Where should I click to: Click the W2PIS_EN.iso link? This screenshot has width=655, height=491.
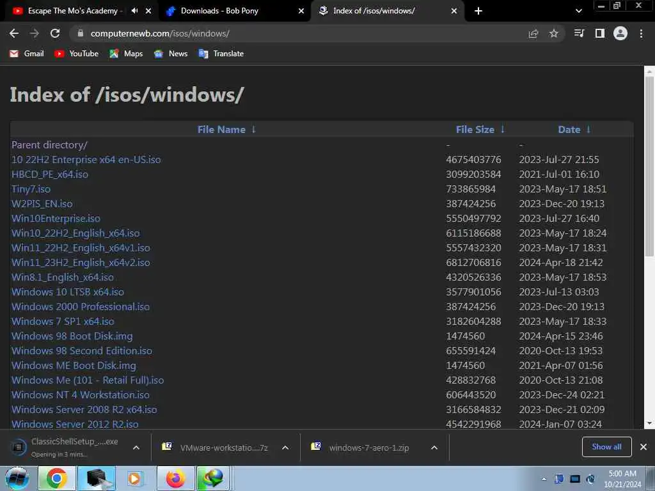(x=42, y=204)
